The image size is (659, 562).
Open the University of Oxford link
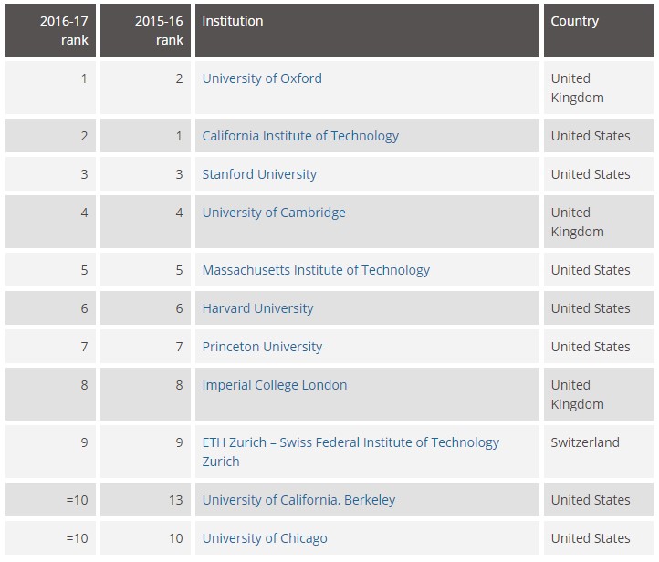coord(262,78)
